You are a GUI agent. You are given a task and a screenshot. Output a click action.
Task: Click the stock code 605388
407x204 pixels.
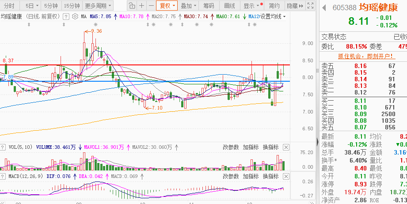click(x=344, y=8)
